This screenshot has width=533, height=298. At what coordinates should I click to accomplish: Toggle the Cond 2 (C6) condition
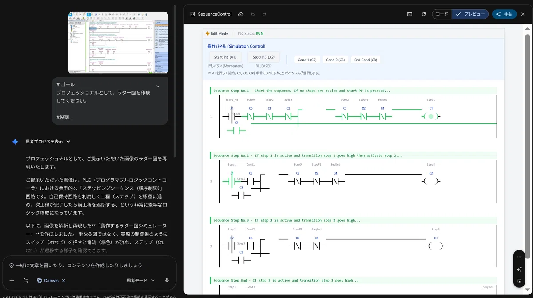[335, 60]
